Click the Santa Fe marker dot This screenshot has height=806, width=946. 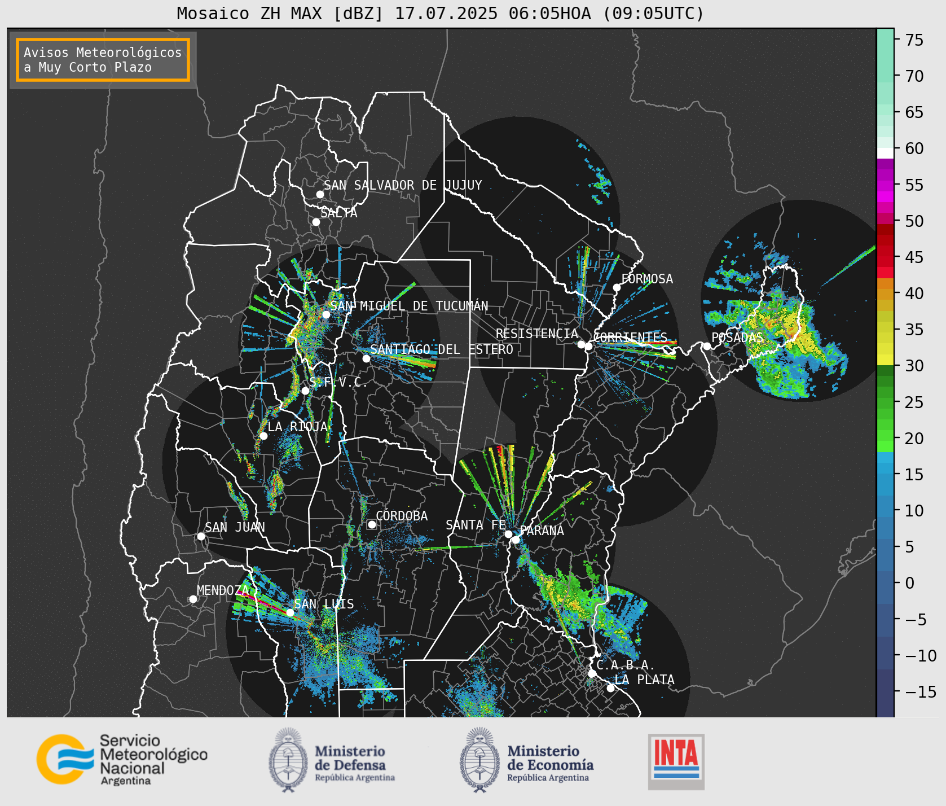pyautogui.click(x=508, y=534)
